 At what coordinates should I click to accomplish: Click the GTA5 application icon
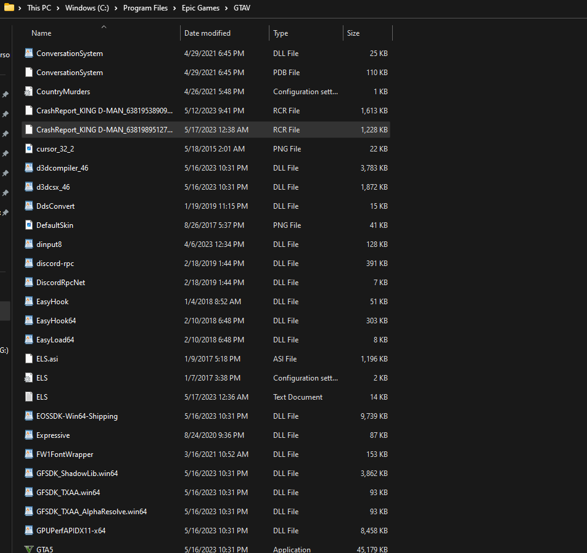pyautogui.click(x=28, y=549)
